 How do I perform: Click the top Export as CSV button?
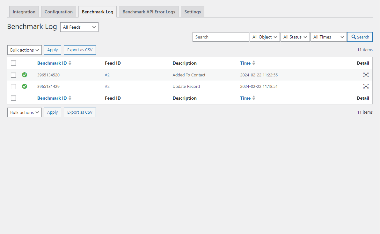[80, 50]
